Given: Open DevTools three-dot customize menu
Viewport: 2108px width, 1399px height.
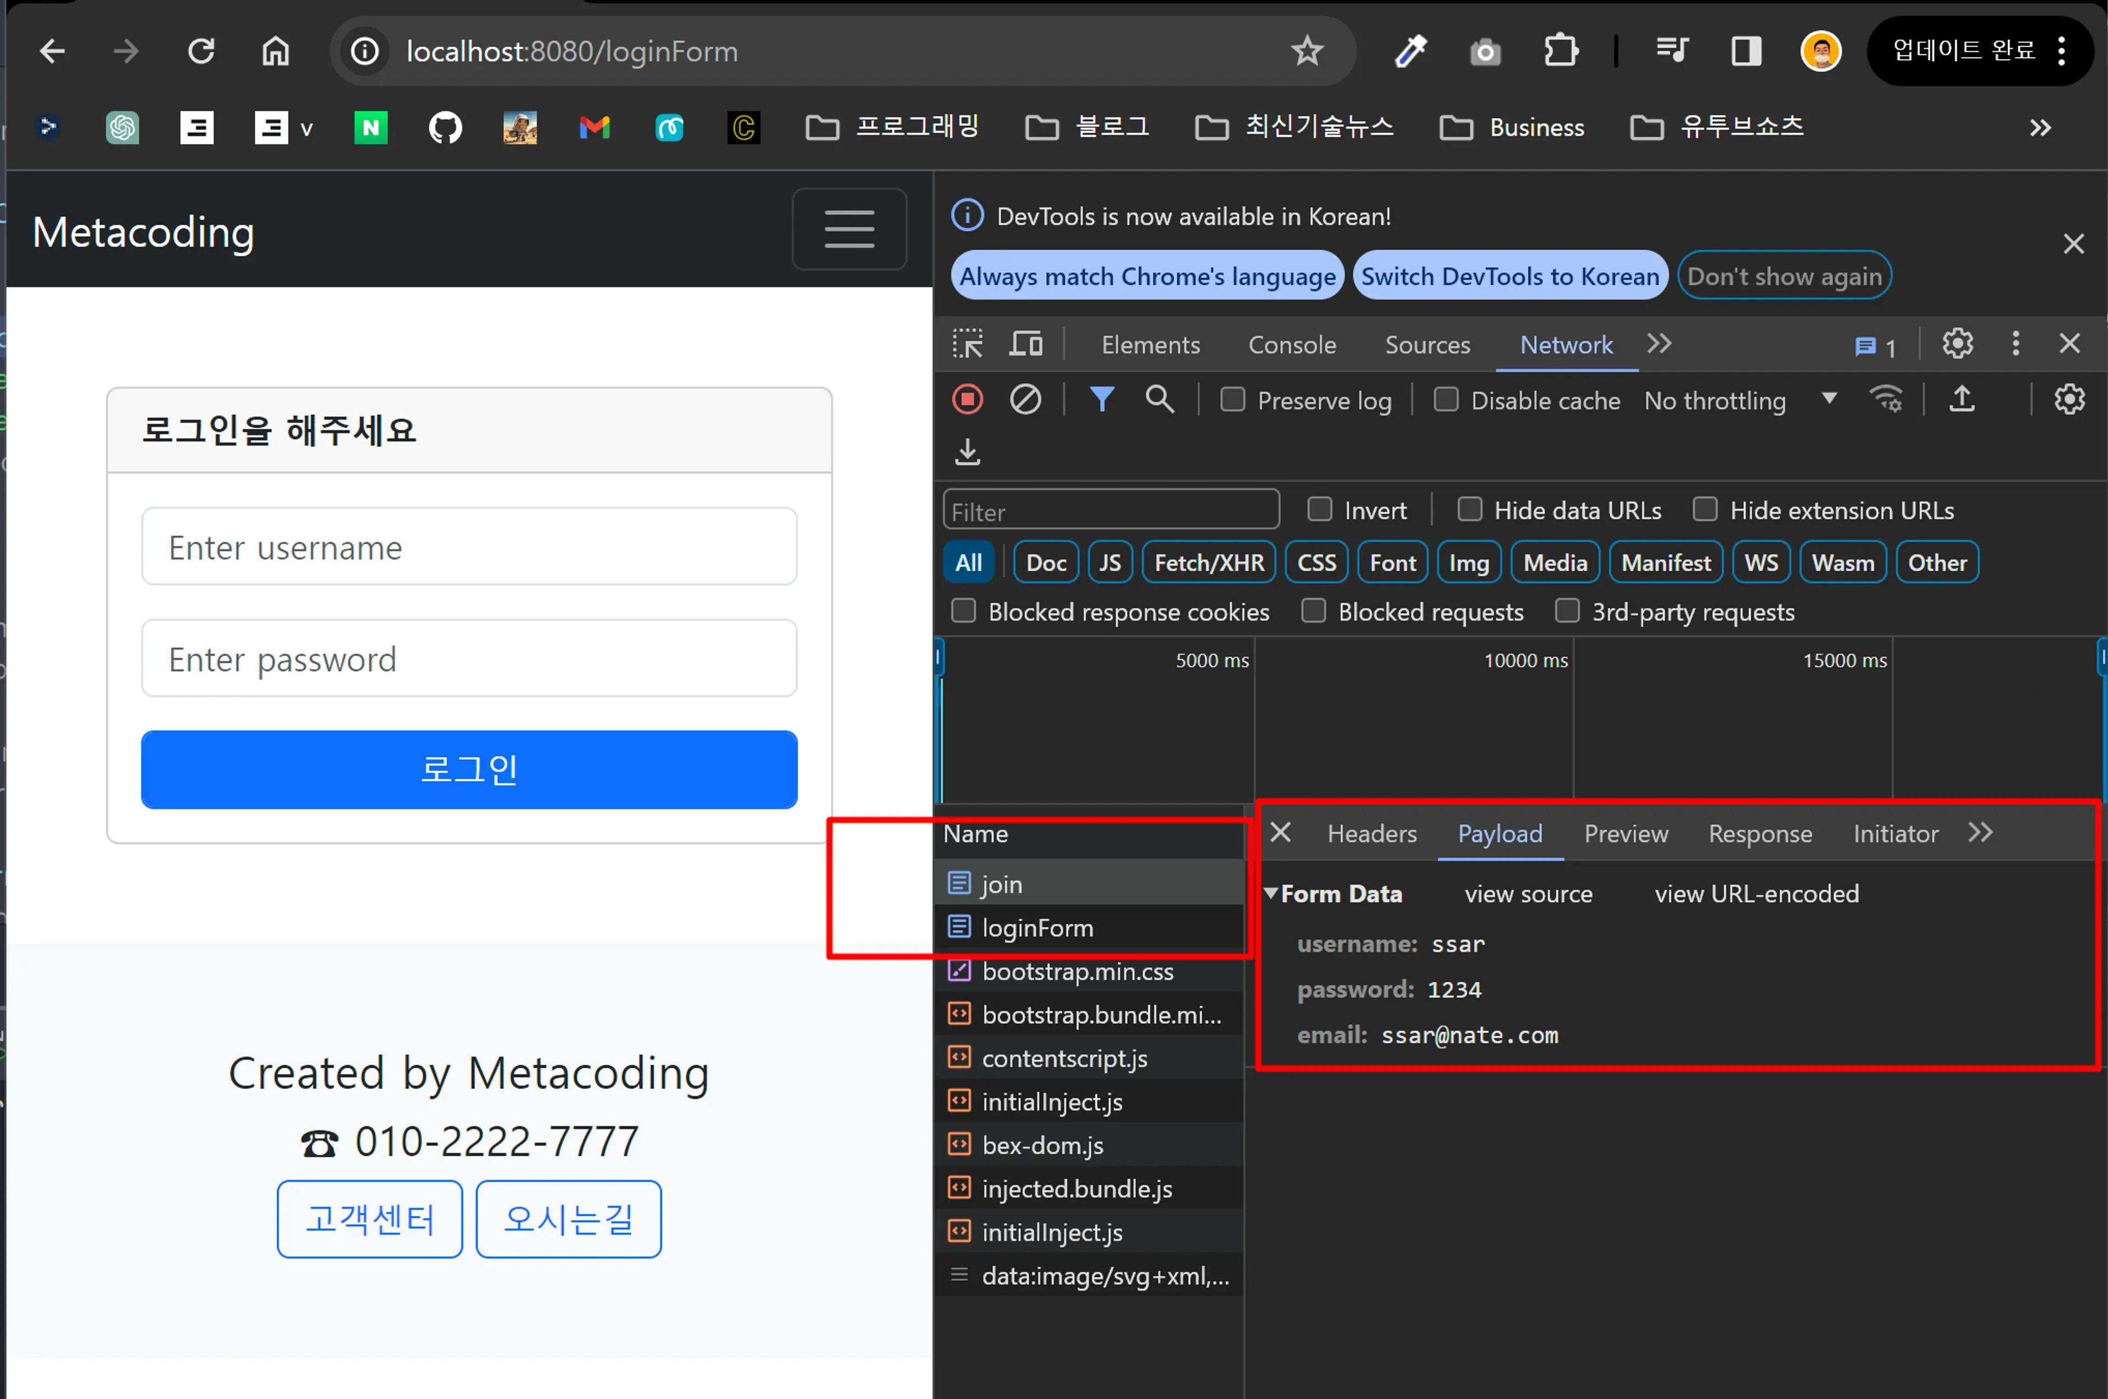Looking at the screenshot, I should [x=2015, y=344].
